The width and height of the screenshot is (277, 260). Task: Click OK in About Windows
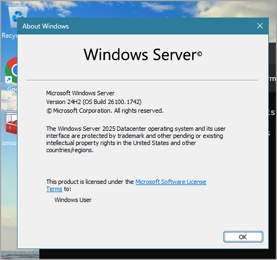coord(243,237)
